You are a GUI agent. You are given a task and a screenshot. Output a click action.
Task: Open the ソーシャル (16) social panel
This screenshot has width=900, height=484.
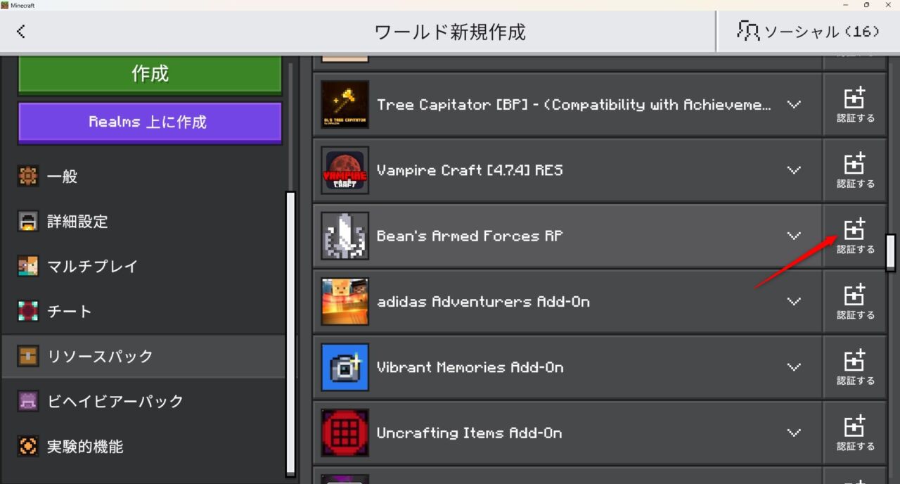[x=808, y=31]
